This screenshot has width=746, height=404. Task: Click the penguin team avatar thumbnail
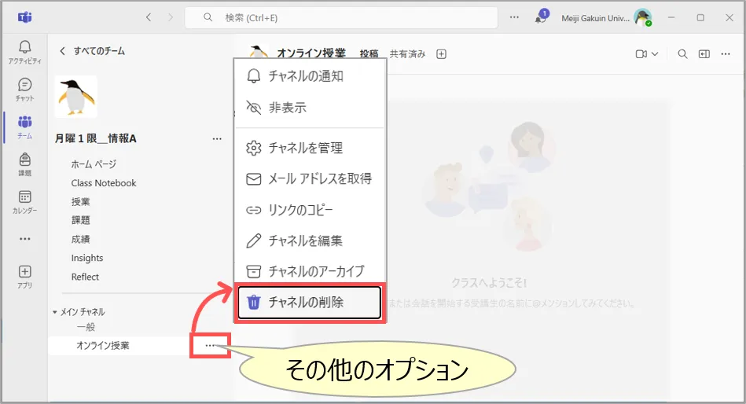click(76, 97)
